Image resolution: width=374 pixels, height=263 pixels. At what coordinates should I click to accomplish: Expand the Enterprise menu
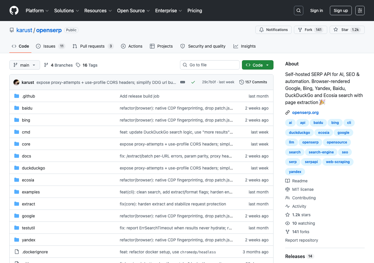point(169,11)
